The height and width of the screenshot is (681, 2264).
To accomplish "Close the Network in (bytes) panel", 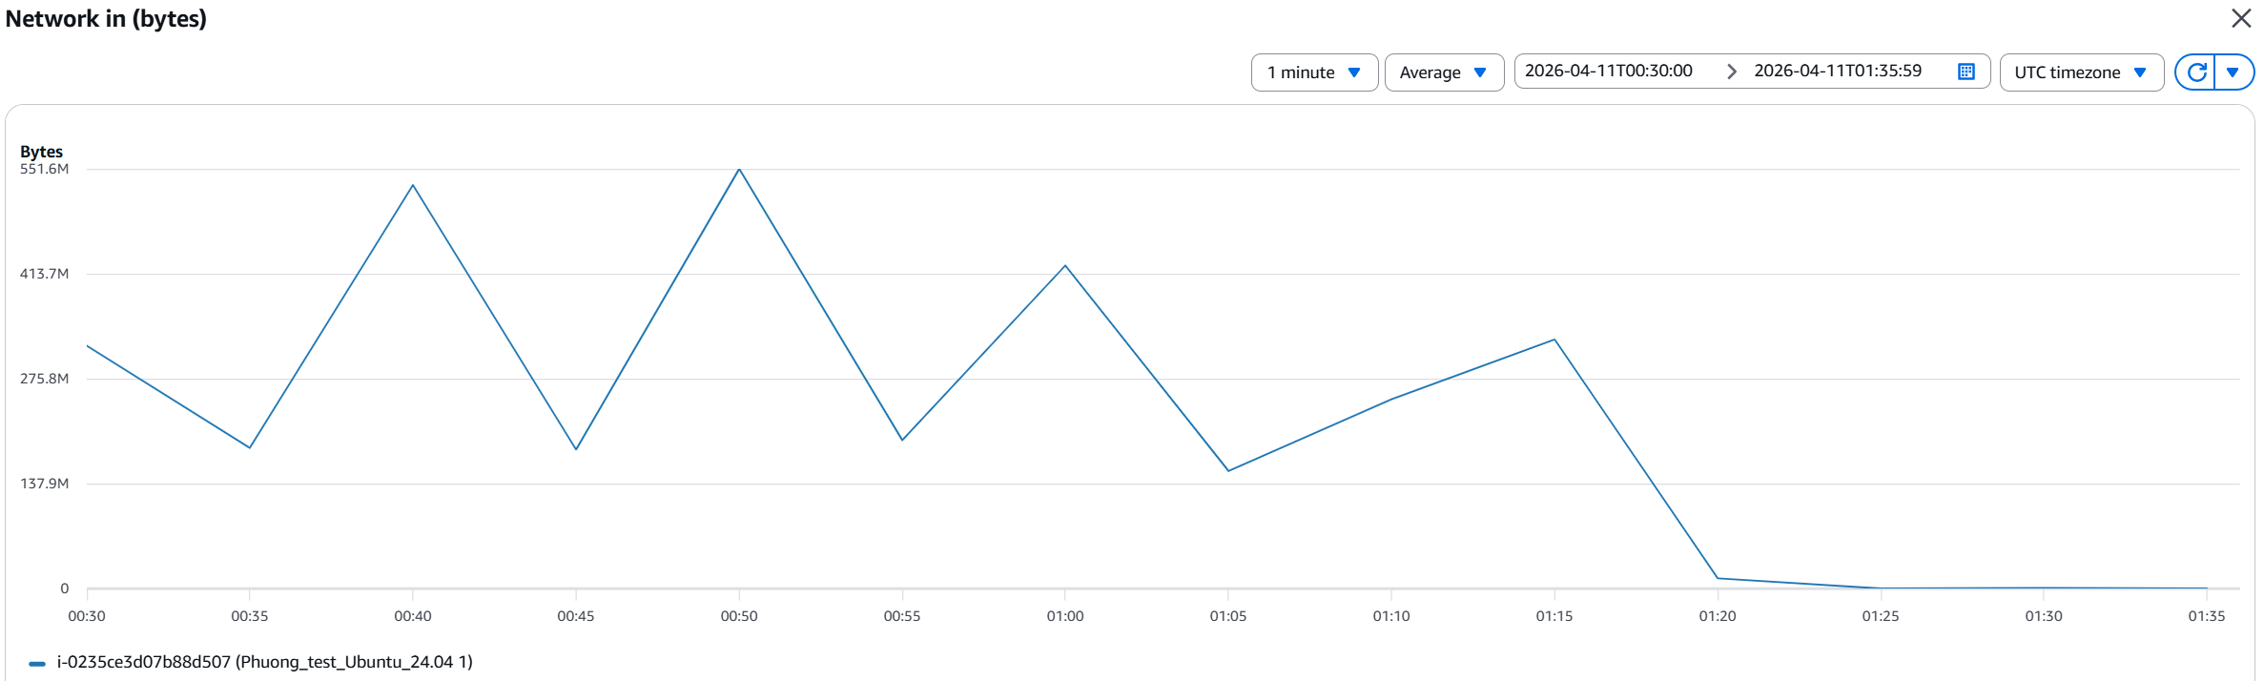I will tap(2241, 18).
